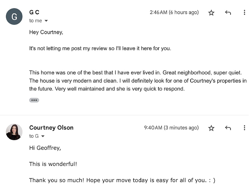This screenshot has height=188, width=252.
Task: Expand the "to G" recipient details arrow
Action: coord(43,136)
